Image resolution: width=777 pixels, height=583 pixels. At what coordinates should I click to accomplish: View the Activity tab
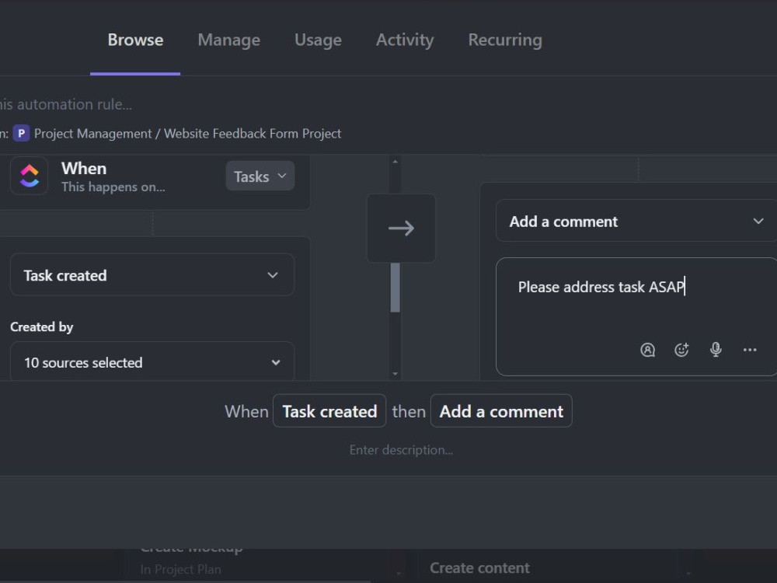405,40
